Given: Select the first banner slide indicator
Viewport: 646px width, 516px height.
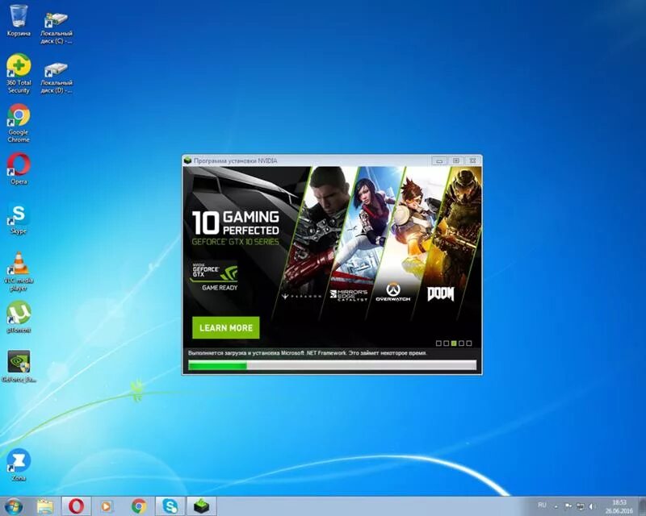Looking at the screenshot, I should pyautogui.click(x=438, y=343).
